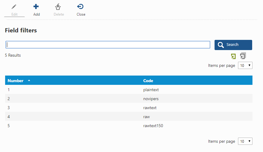Select the plaintext row code
This screenshot has height=152, width=263.
(151, 90)
